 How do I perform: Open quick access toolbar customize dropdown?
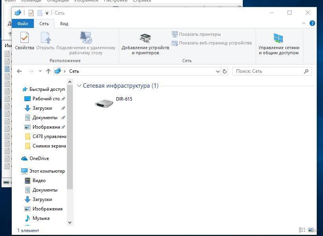(x=47, y=13)
